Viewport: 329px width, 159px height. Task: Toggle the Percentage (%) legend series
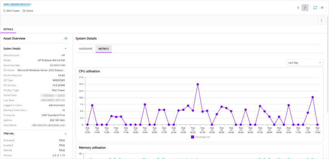[x=200, y=137]
